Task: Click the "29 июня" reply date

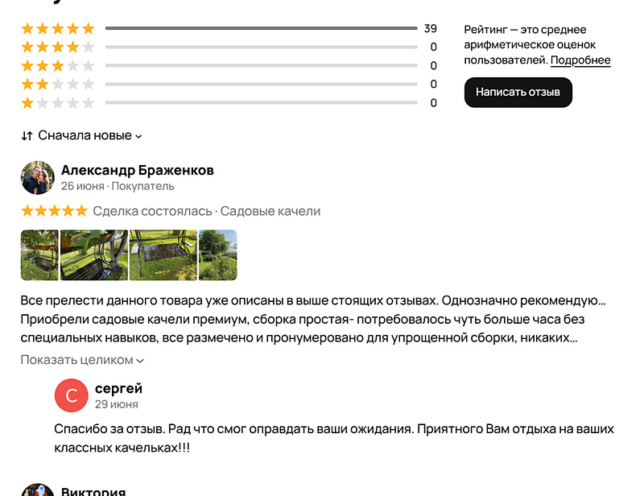Action: tap(117, 404)
